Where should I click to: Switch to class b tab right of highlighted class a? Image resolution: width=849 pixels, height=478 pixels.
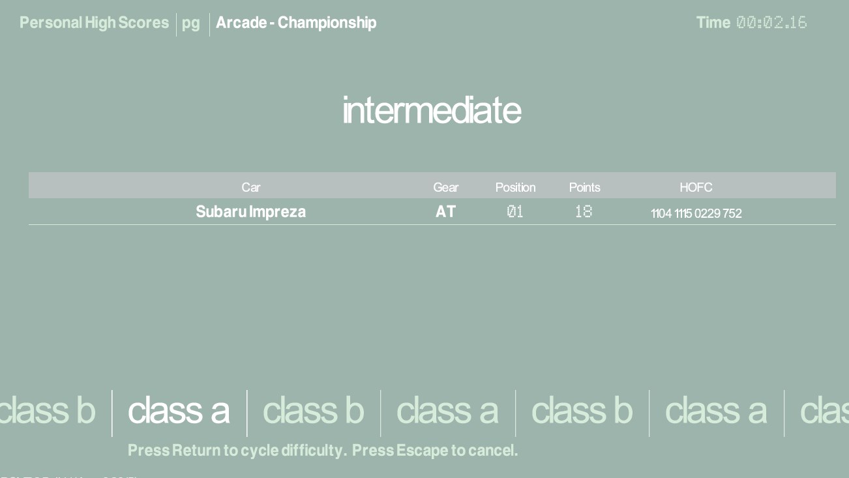point(313,411)
